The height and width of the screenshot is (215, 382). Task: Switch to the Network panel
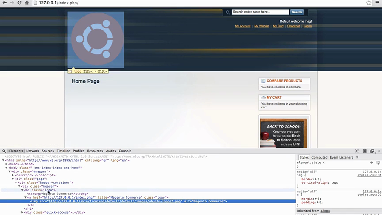(33, 151)
